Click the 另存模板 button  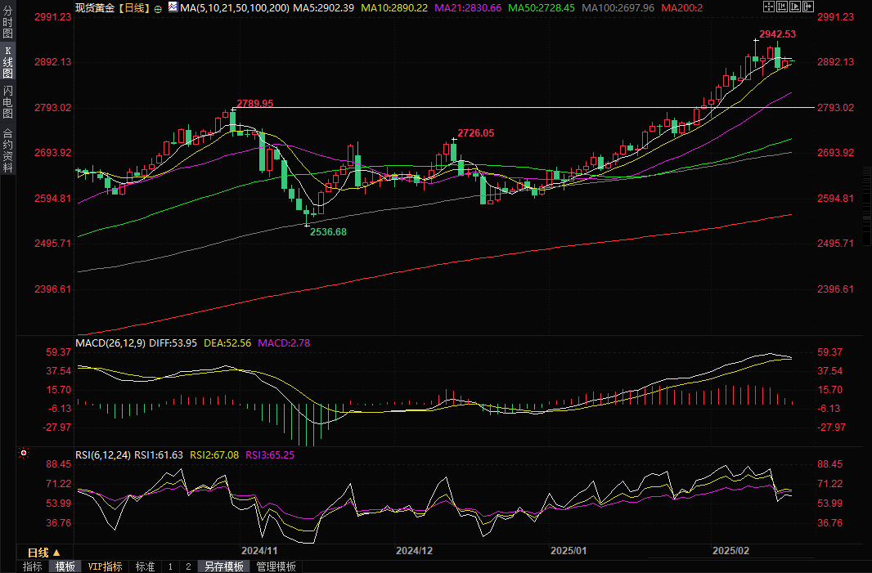click(223, 566)
